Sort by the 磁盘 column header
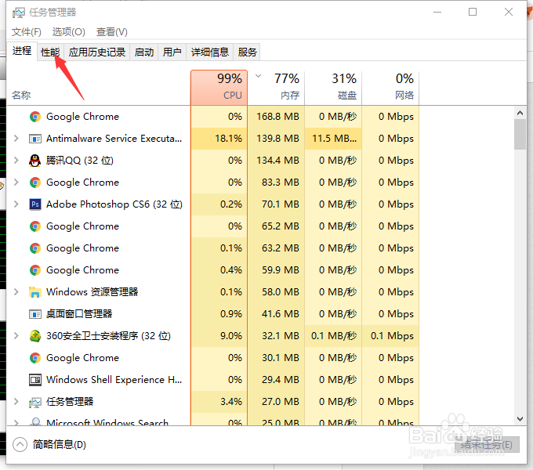 [333, 88]
